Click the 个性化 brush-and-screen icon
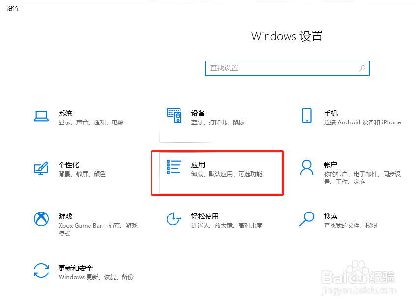The image size is (419, 305). [41, 168]
